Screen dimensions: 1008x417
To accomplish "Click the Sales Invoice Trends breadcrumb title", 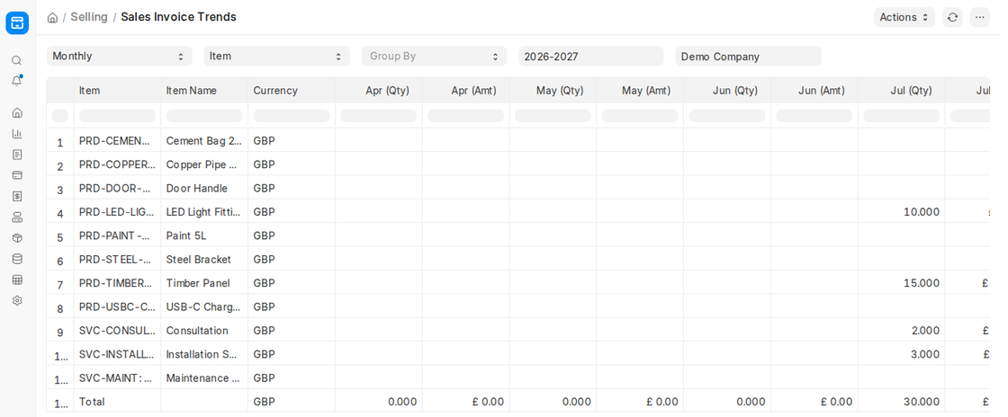I will coord(179,17).
